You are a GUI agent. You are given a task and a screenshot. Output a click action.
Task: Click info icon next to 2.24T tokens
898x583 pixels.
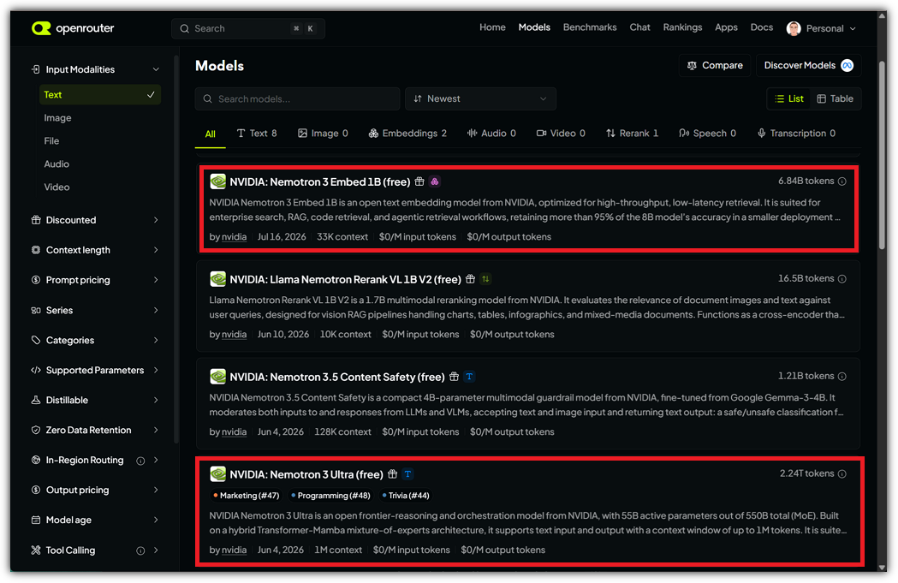click(x=842, y=473)
